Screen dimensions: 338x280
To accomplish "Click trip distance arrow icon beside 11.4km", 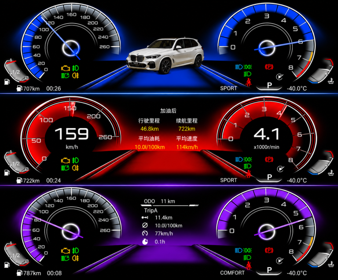I will (x=145, y=217).
